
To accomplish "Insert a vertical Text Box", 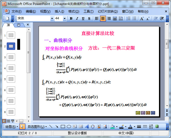I will (81, 127).
